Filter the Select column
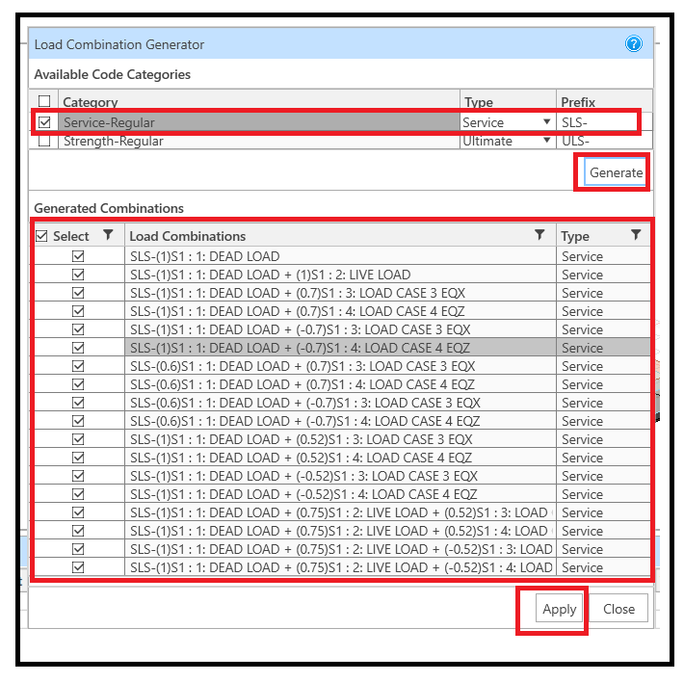Viewport: 684px width, 682px height. pos(108,235)
